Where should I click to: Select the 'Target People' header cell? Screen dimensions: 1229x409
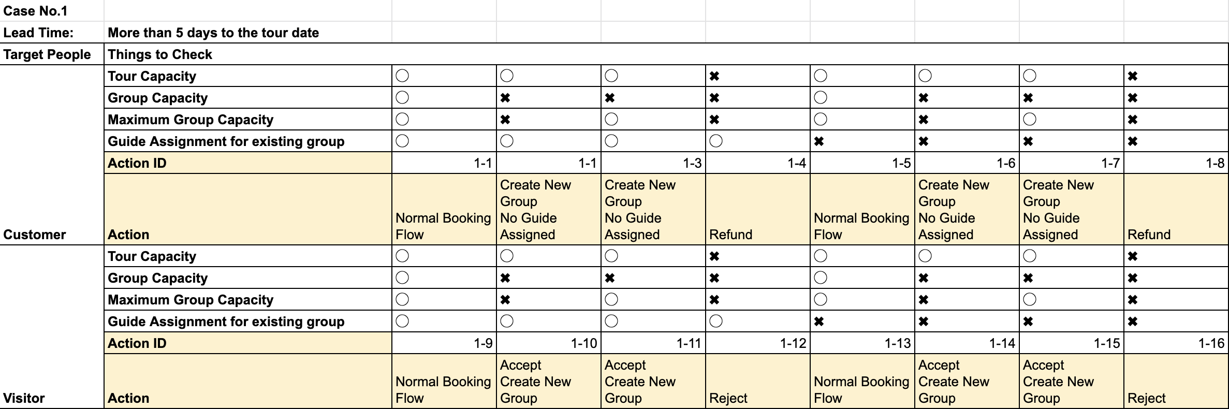(47, 54)
